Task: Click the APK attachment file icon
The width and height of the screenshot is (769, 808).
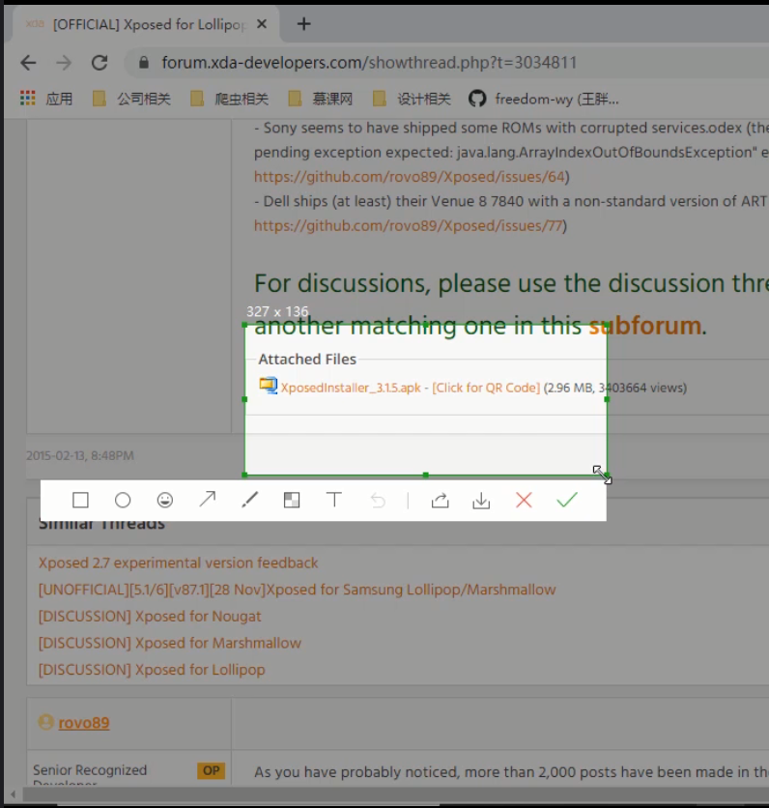Action: pyautogui.click(x=269, y=386)
